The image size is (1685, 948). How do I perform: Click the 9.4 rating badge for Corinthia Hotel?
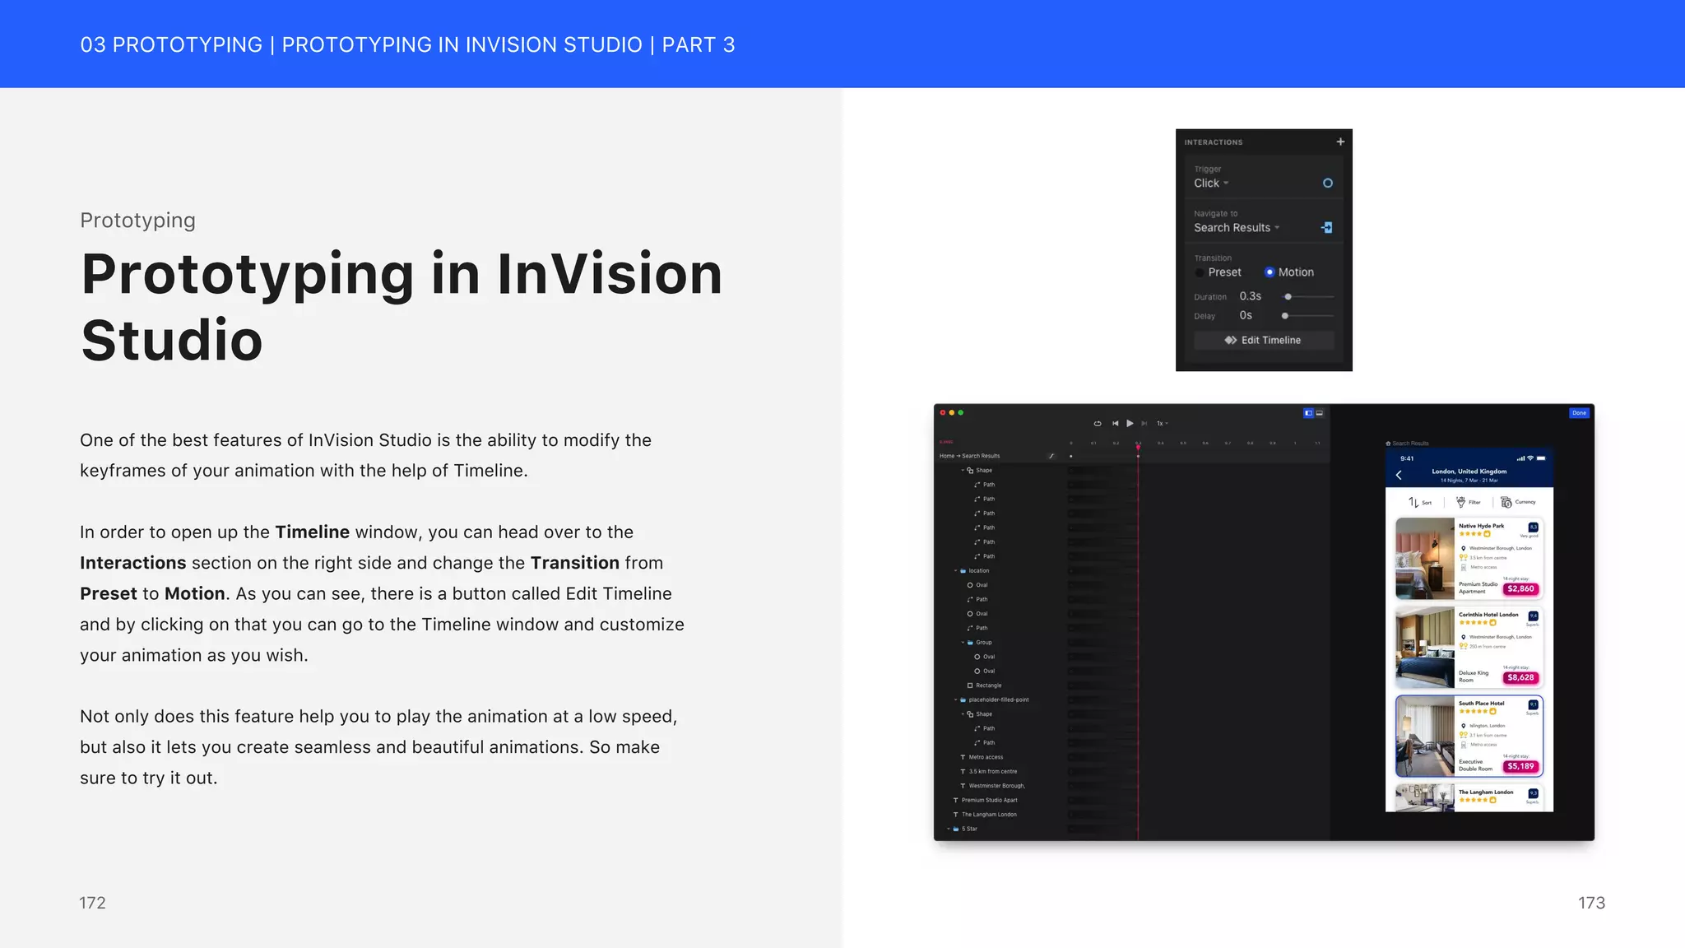(x=1533, y=616)
